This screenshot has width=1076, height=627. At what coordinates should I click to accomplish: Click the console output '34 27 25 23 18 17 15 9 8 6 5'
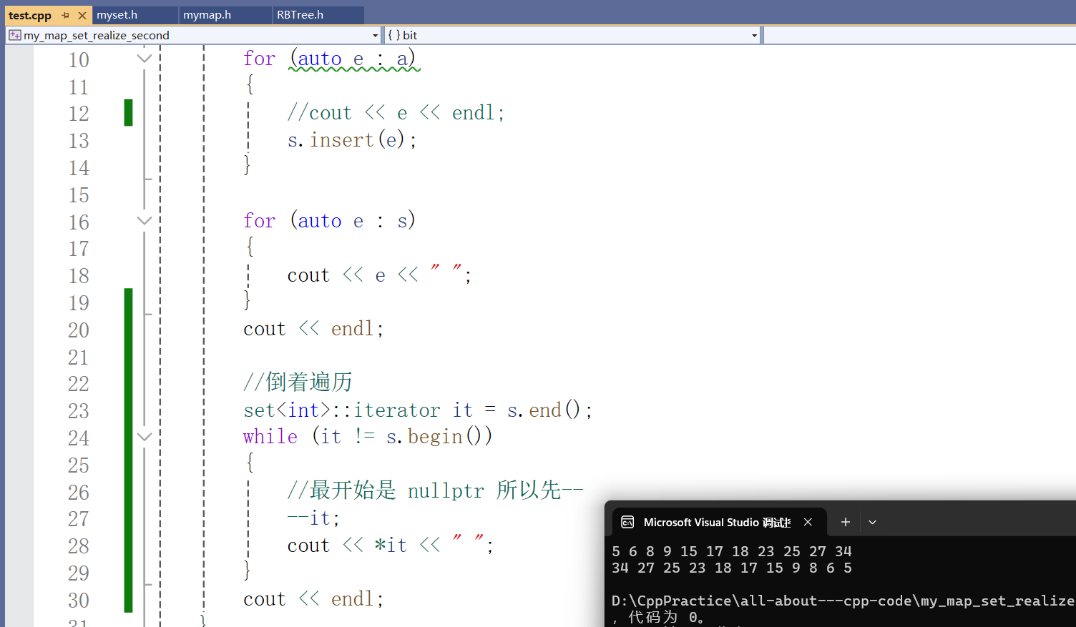pos(732,568)
